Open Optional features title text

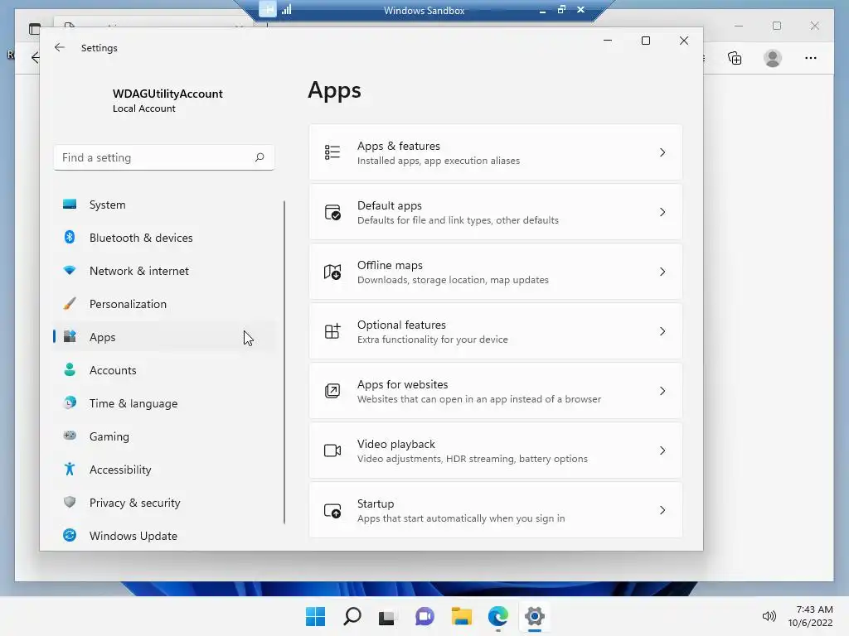click(401, 325)
